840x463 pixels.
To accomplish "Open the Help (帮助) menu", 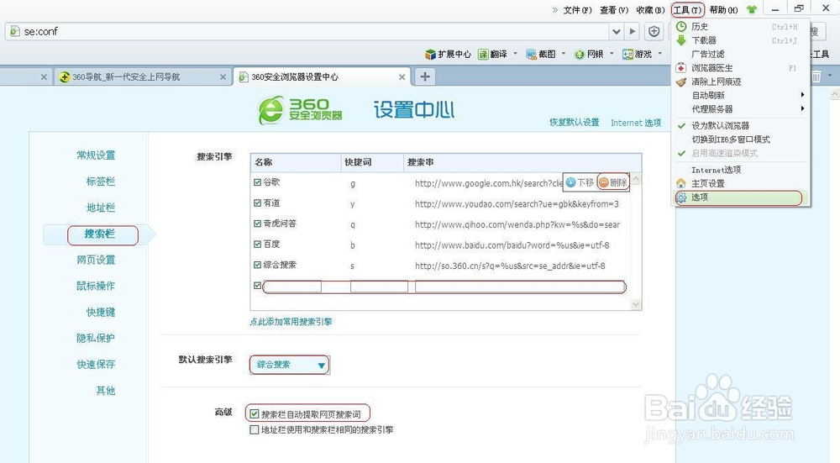I will pos(724,9).
